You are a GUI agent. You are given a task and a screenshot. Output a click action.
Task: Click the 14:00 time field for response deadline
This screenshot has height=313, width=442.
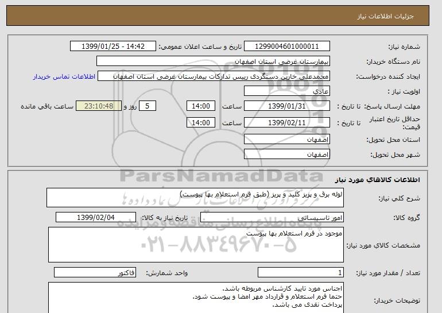201,106
